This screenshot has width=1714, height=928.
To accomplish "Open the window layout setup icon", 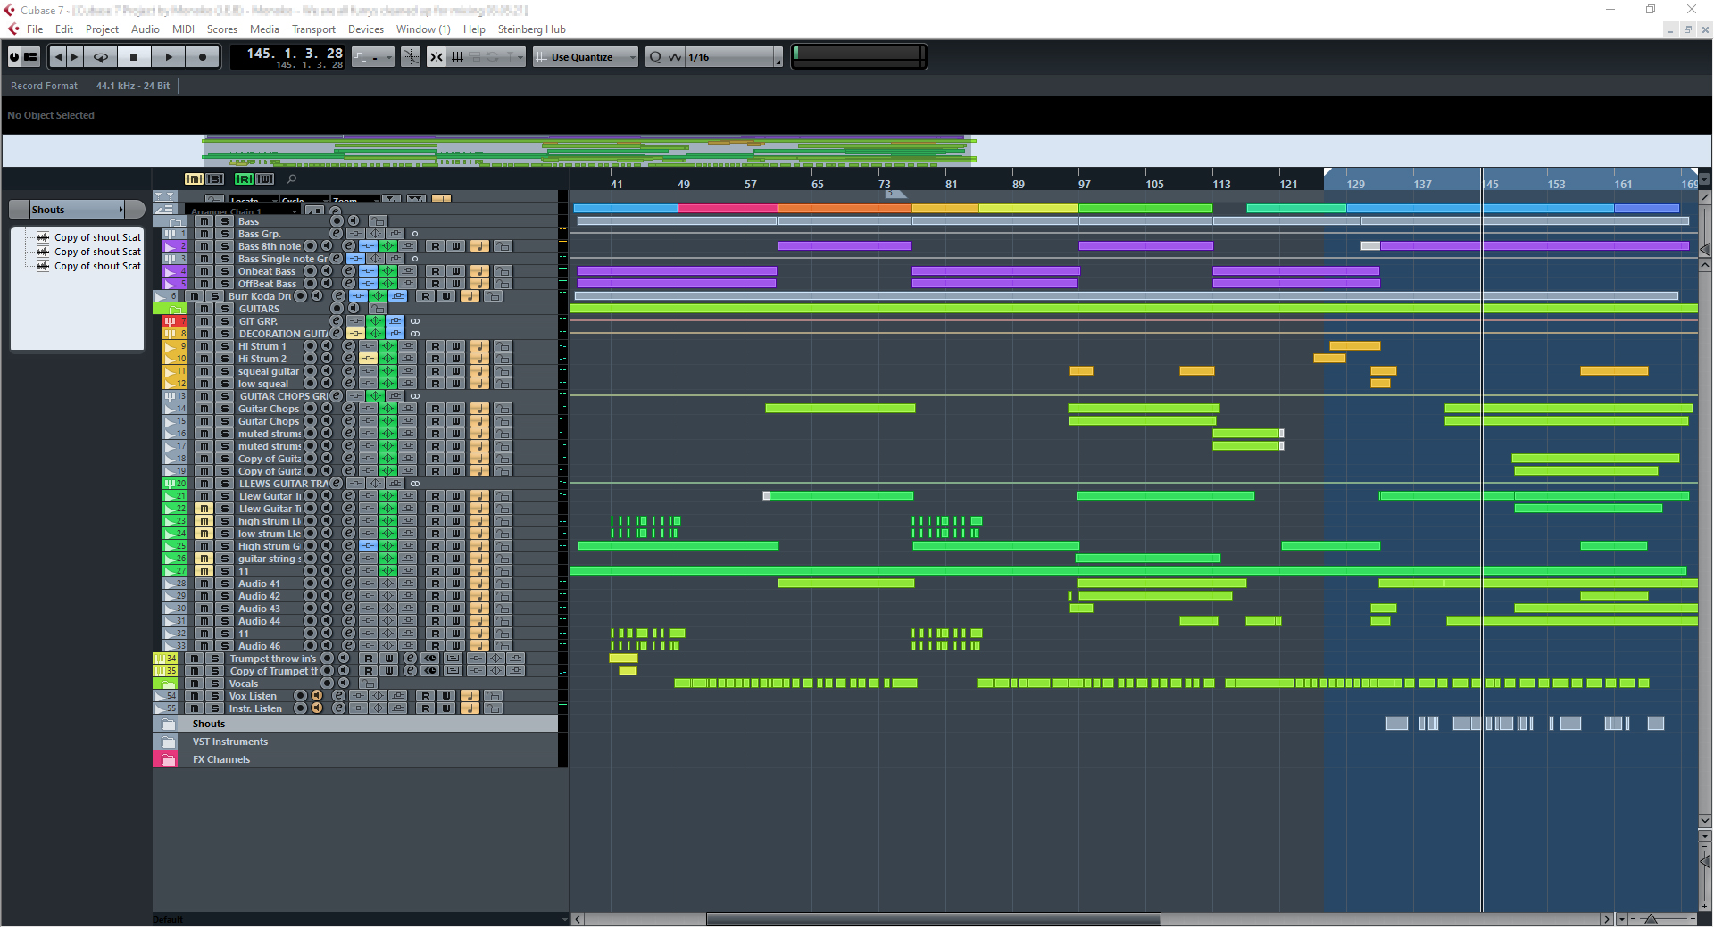I will 31,57.
